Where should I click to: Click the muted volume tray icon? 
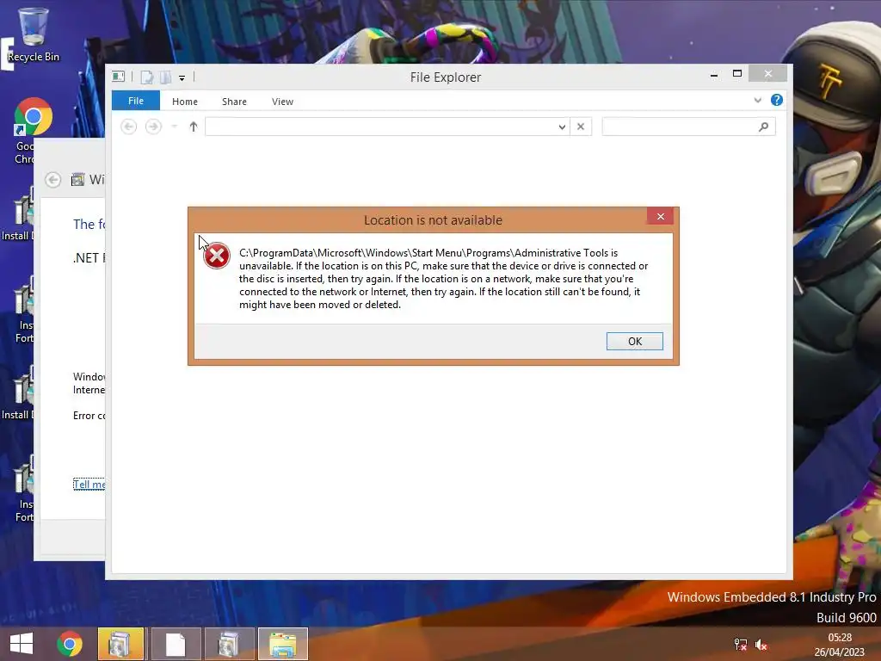click(x=761, y=645)
